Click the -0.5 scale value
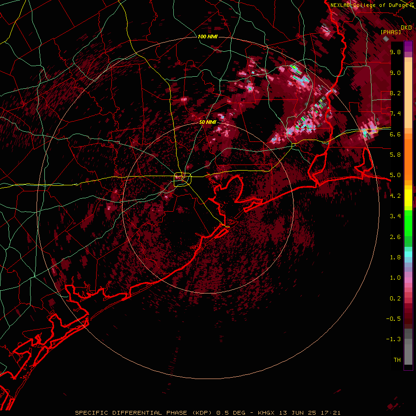416x416 pixels. (x=393, y=319)
